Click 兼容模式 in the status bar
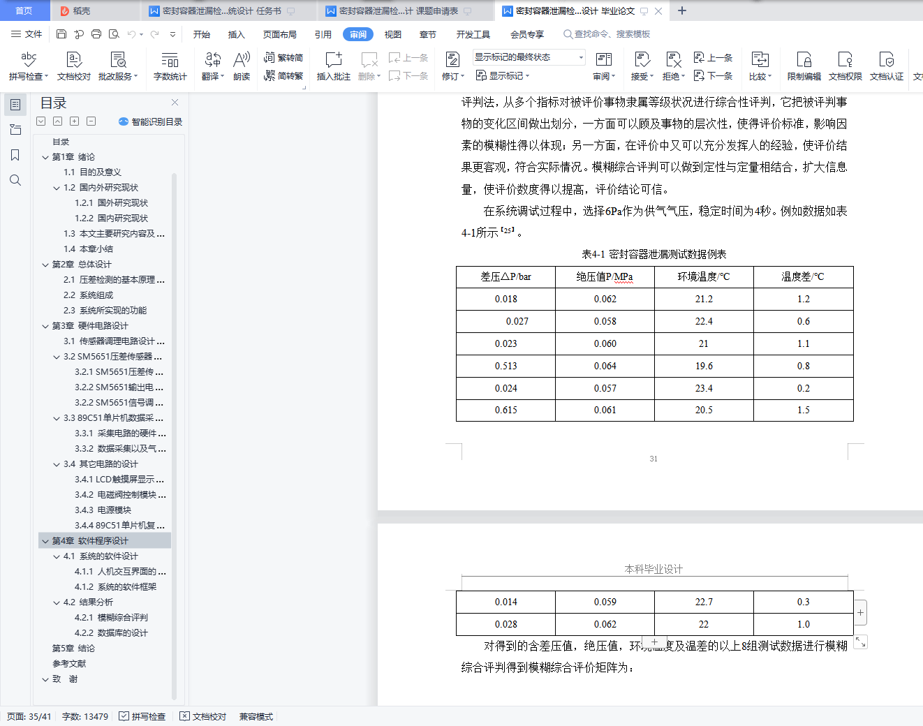This screenshot has width=923, height=726. tap(256, 716)
